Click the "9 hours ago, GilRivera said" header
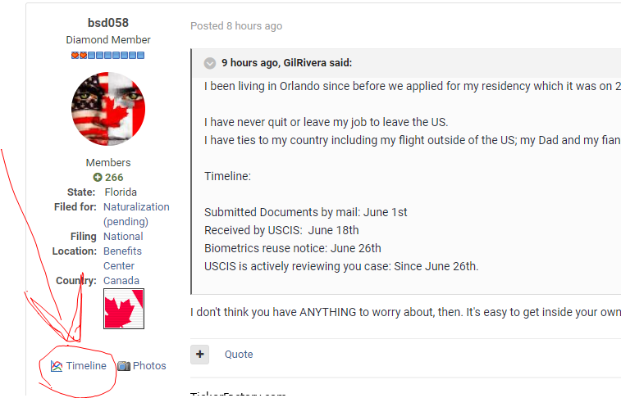This screenshot has width=621, height=398. (286, 63)
